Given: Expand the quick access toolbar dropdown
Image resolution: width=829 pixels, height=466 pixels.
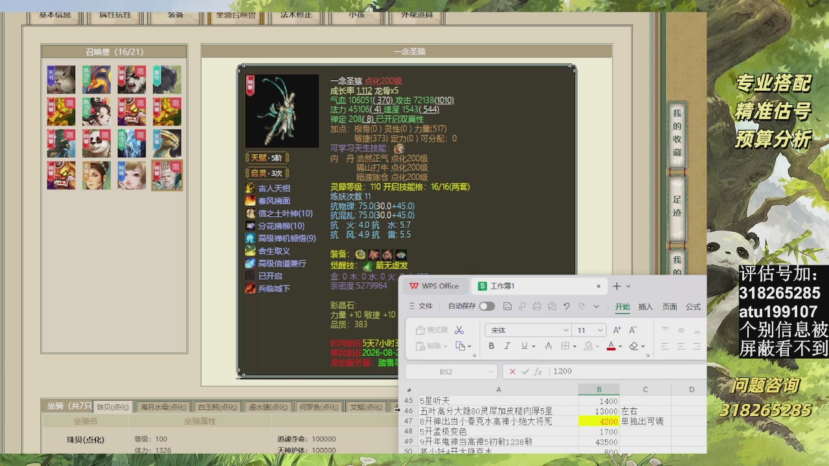Looking at the screenshot, I should tap(596, 306).
